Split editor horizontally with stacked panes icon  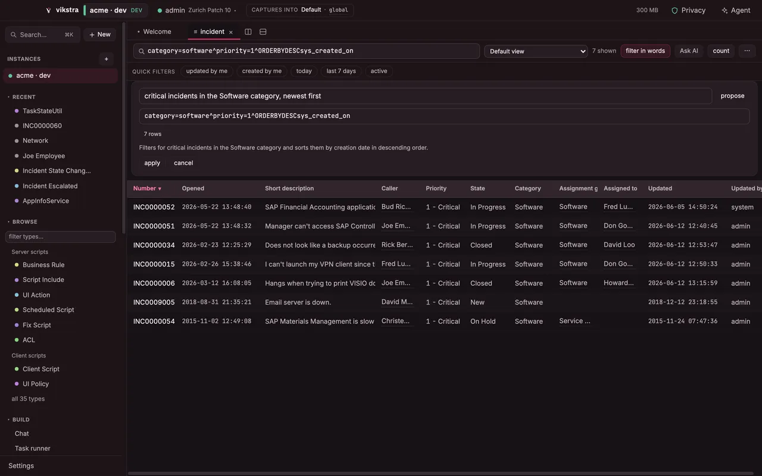(x=263, y=32)
